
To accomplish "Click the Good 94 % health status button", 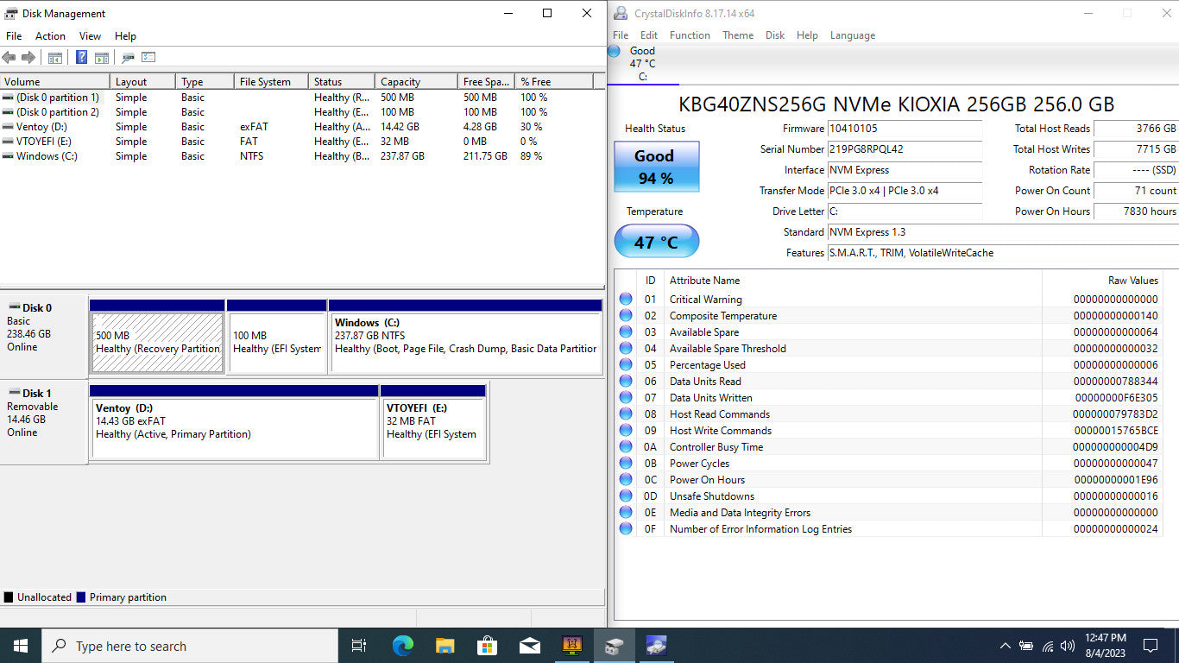I will click(x=656, y=167).
